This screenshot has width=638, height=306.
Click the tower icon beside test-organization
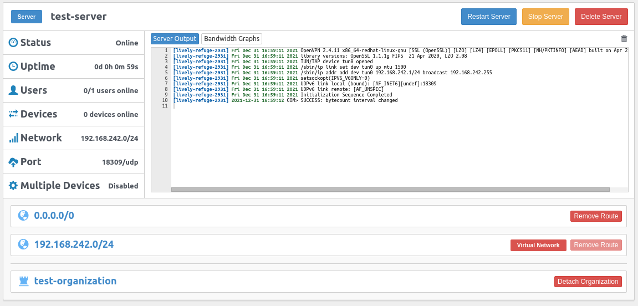[x=23, y=281]
